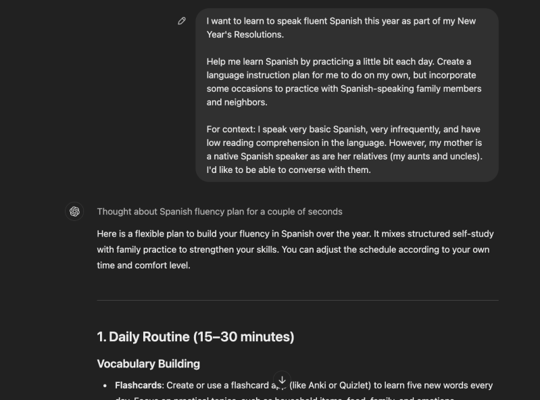This screenshot has width=540, height=400.
Task: Click the 'time and comfort level.' line
Action: pos(144,265)
